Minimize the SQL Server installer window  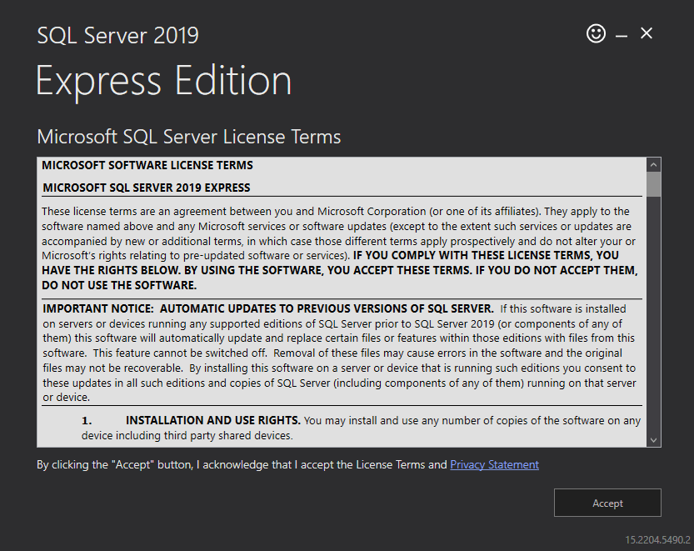tap(622, 33)
